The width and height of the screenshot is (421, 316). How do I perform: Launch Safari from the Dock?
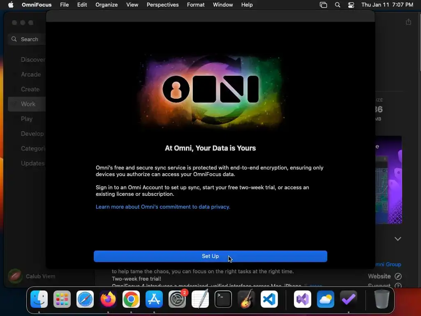[85, 299]
